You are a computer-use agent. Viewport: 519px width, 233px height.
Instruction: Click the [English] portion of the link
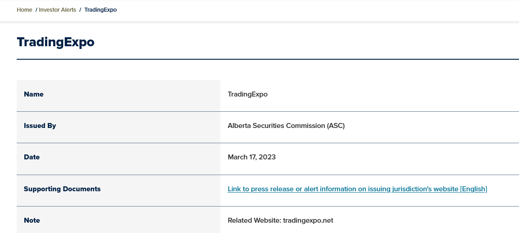[473, 189]
